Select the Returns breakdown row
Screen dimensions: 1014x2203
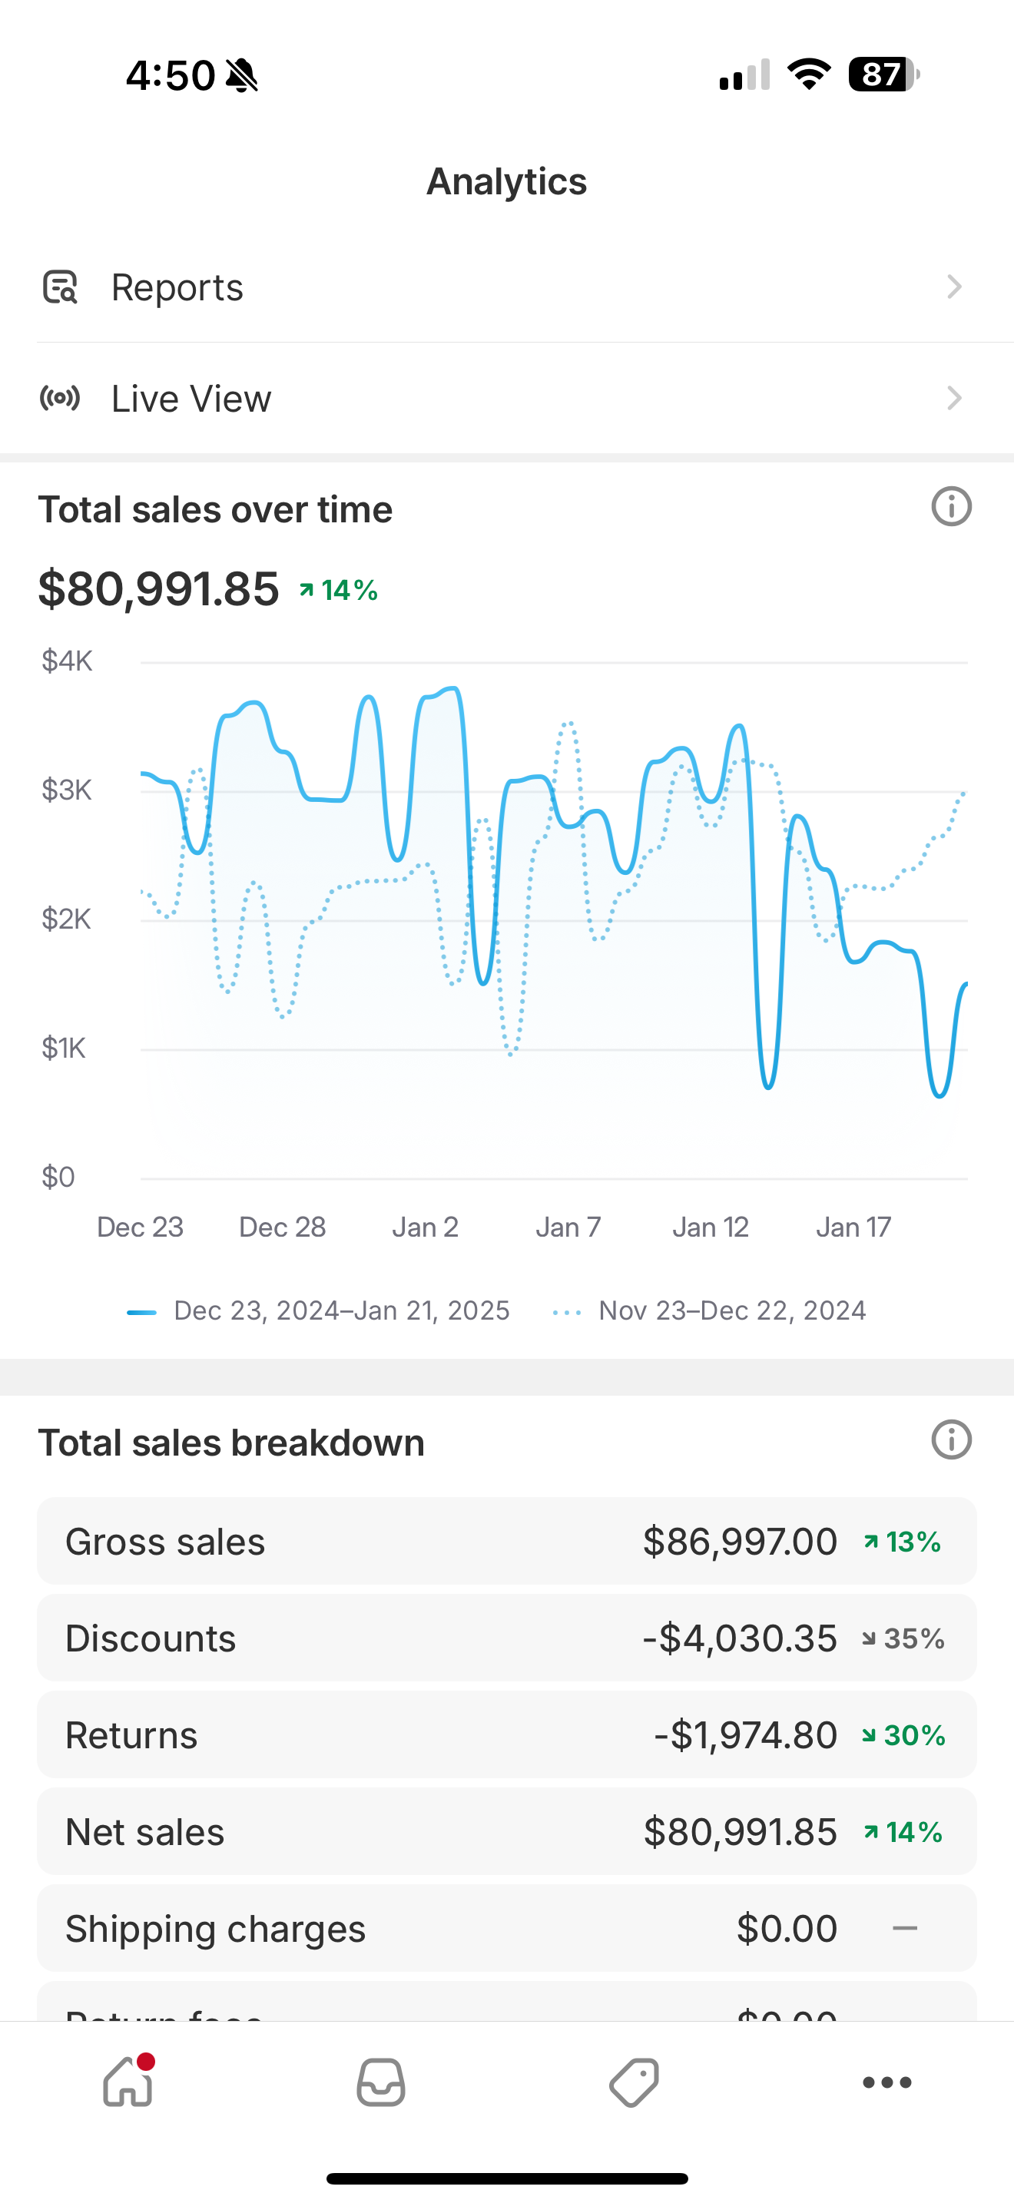pyautogui.click(x=506, y=1734)
